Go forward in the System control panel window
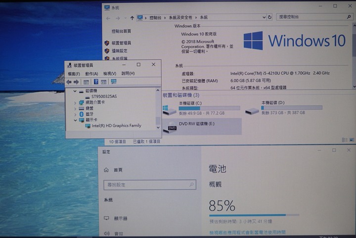356x238 pixels. pos(118,18)
